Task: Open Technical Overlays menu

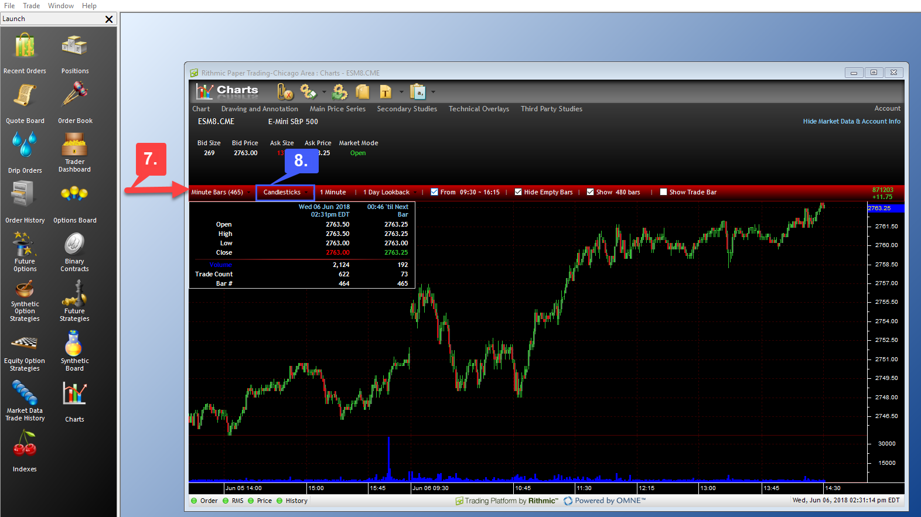Action: pos(479,109)
